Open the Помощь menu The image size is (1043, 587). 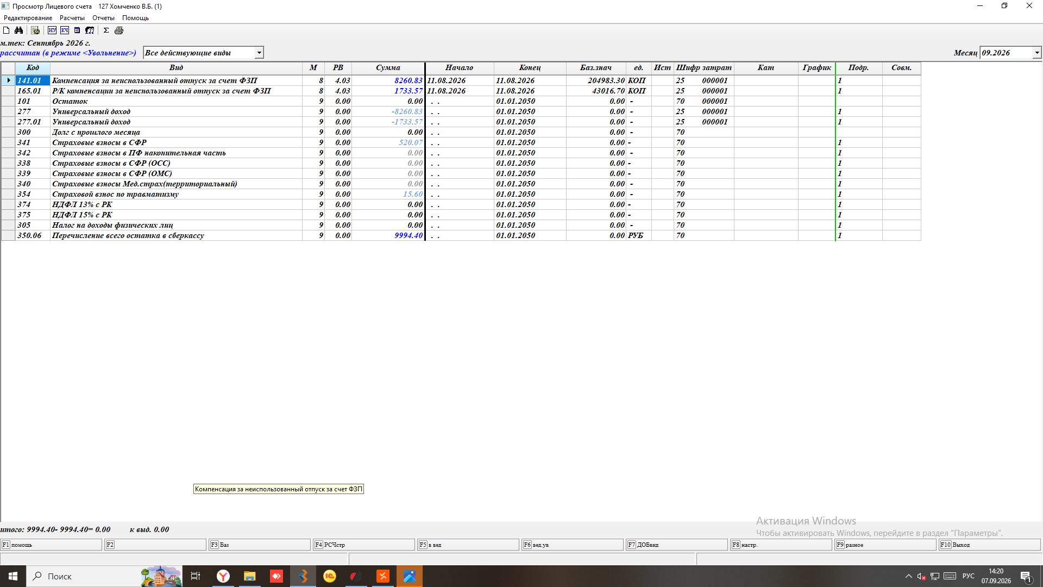point(135,18)
